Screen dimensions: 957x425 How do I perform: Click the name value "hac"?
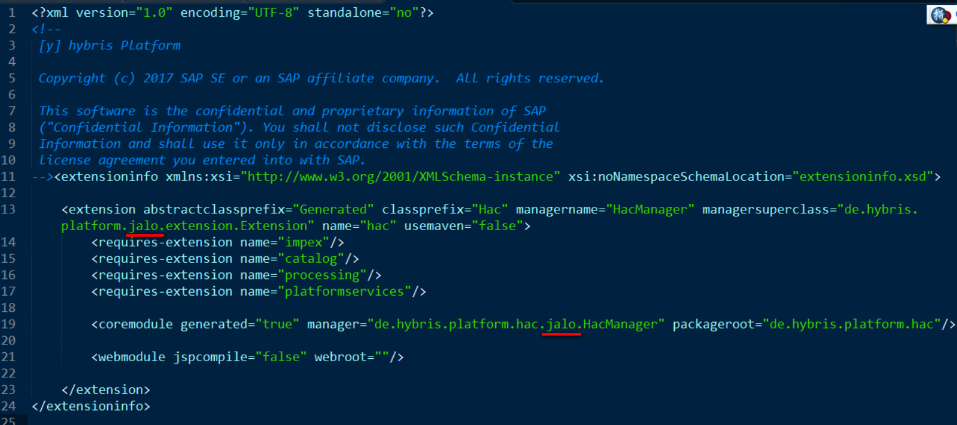pos(378,226)
